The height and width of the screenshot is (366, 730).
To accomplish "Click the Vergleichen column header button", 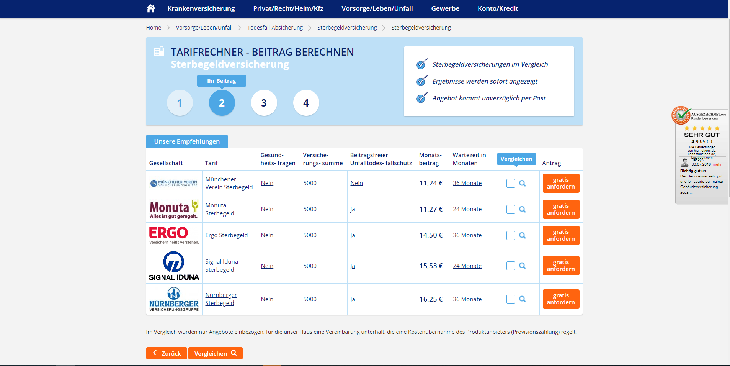I will (516, 159).
